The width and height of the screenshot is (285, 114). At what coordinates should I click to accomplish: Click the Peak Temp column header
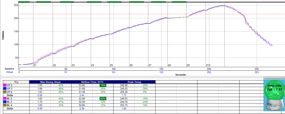click(x=134, y=82)
